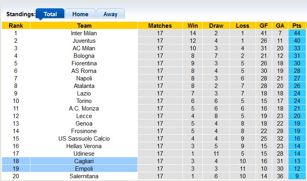Click Inter Milan's 44 points cell

tap(297, 33)
